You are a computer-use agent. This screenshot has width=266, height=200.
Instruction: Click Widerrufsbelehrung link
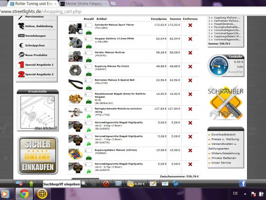tap(225, 153)
